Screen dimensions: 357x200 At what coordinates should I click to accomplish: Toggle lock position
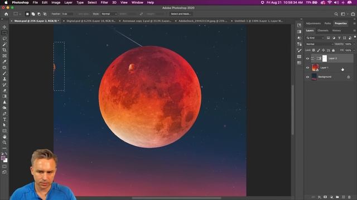point(324,50)
